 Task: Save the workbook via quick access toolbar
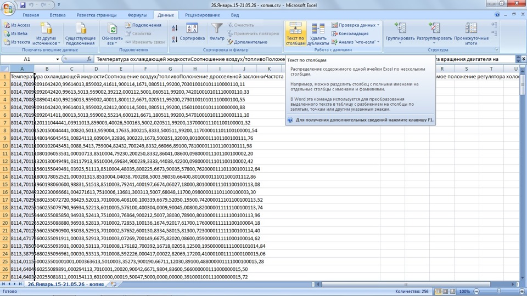pos(23,5)
